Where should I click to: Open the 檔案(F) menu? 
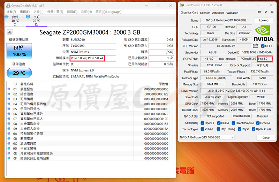[11, 12]
